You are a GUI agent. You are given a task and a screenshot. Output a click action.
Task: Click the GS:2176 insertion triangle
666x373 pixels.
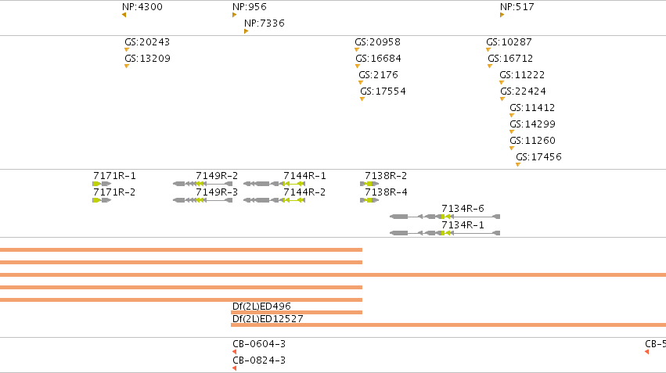pos(361,83)
